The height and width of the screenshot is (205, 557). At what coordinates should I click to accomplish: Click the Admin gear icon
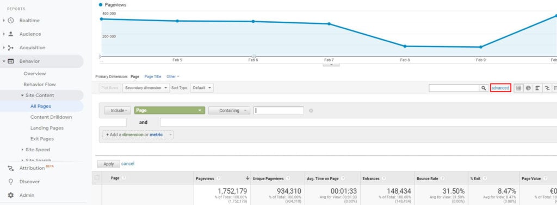tap(11, 195)
